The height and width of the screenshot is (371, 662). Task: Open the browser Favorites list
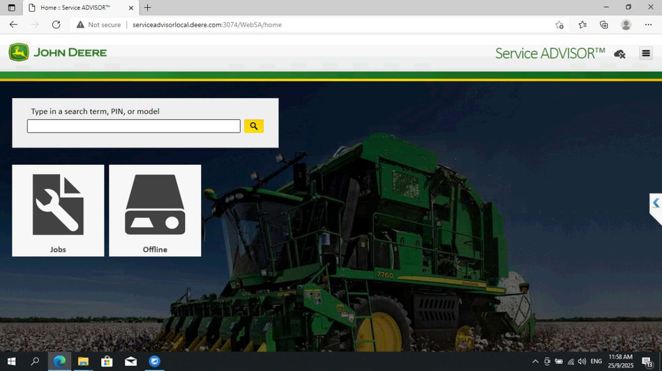pyautogui.click(x=582, y=24)
